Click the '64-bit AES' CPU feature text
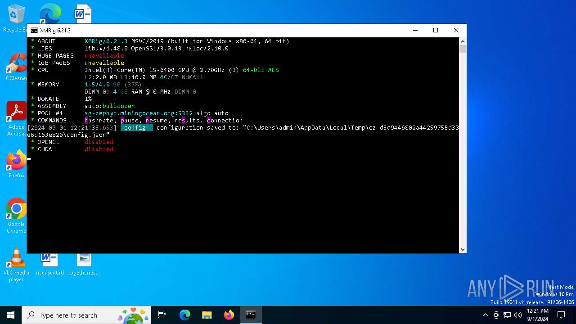576x324 pixels. click(261, 70)
